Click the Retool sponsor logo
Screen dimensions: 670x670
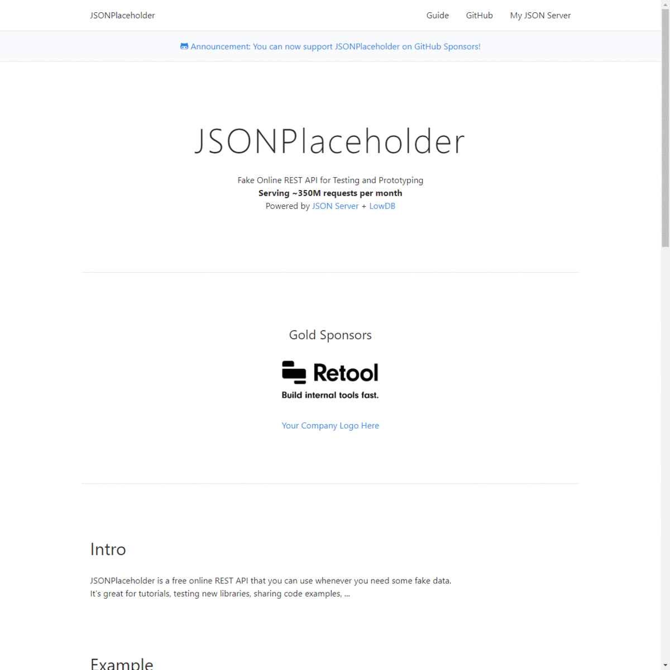tap(330, 379)
